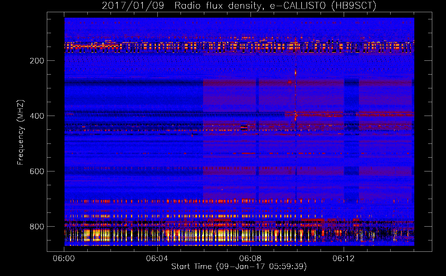Click the small black-and-red patch near 06:08
The width and height of the screenshot is (446, 276).
coord(244,127)
